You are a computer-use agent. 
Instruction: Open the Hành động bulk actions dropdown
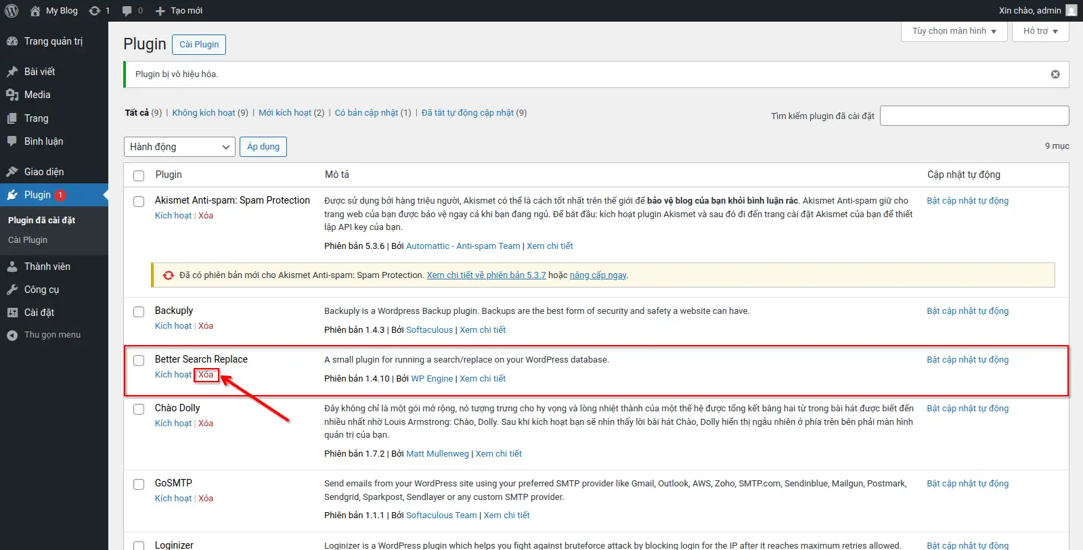179,147
